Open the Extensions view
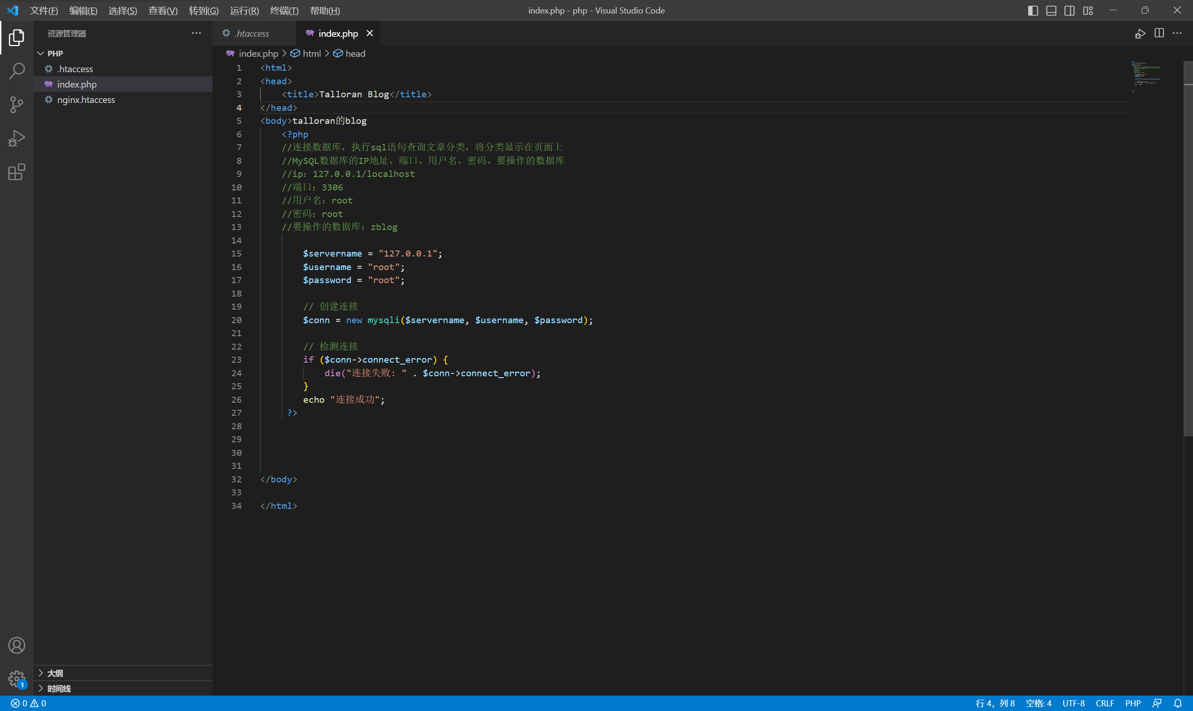This screenshot has height=711, width=1193. pos(16,172)
